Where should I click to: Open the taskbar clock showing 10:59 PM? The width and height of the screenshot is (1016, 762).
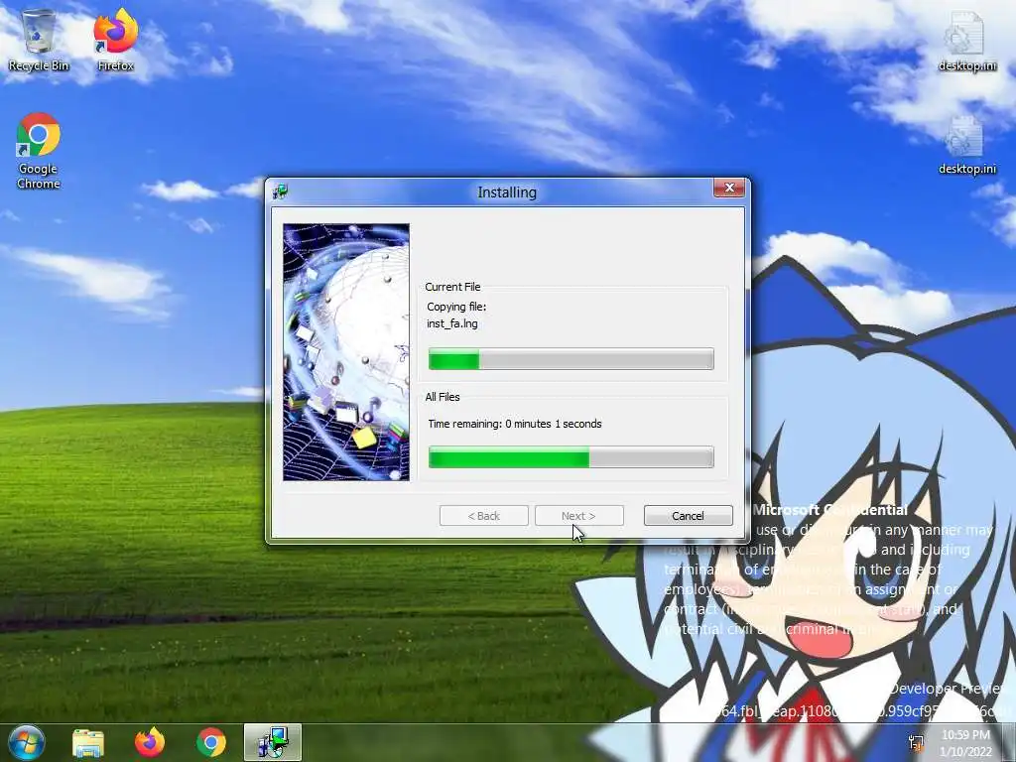965,743
